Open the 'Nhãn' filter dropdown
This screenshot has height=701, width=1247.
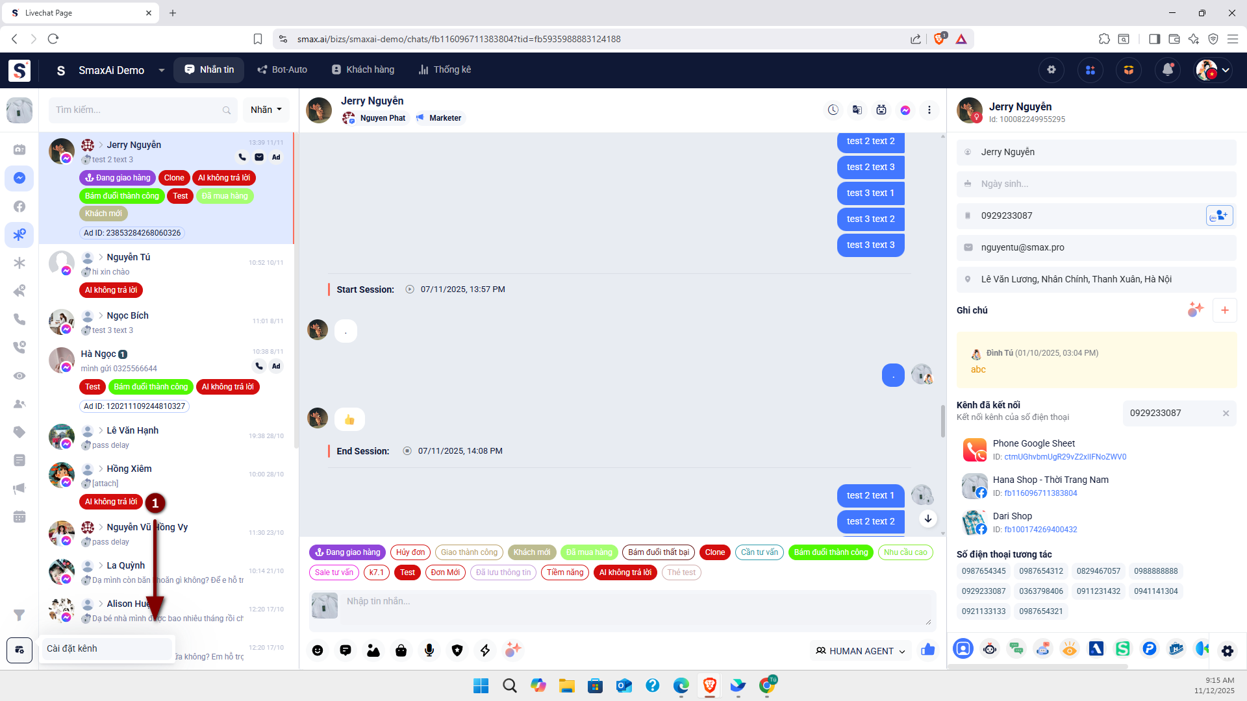pyautogui.click(x=266, y=110)
